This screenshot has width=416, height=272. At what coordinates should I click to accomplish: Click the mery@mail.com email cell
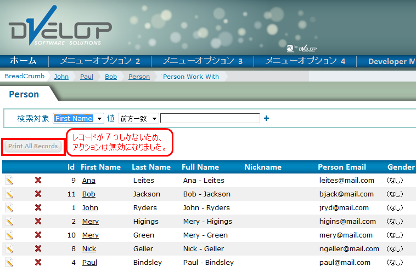(346, 235)
